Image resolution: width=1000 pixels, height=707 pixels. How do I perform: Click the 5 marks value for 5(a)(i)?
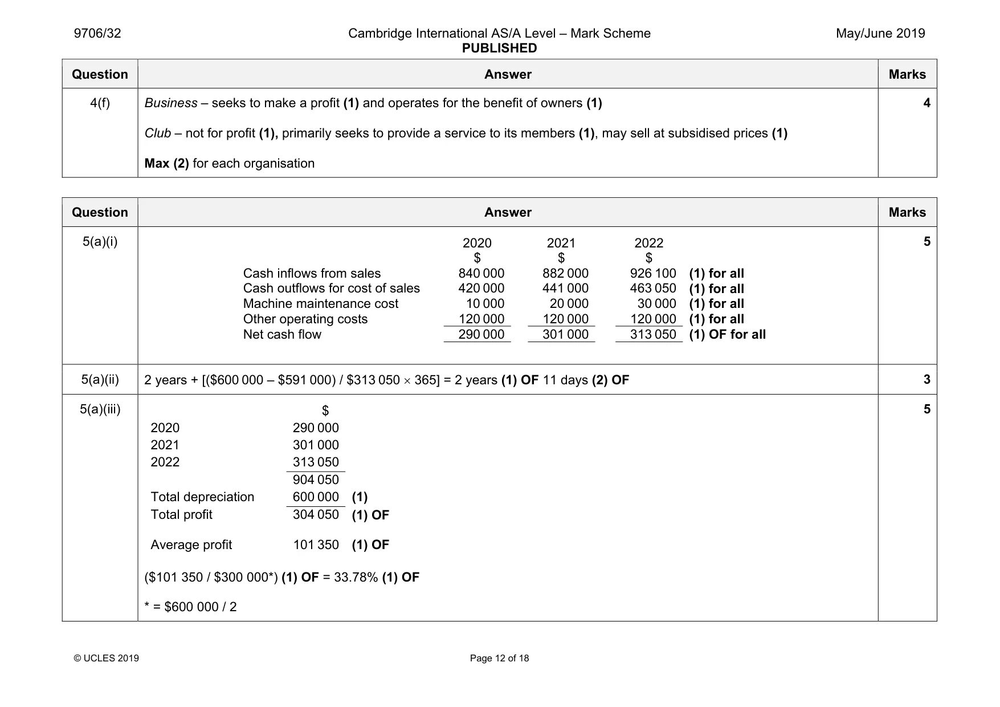927,241
